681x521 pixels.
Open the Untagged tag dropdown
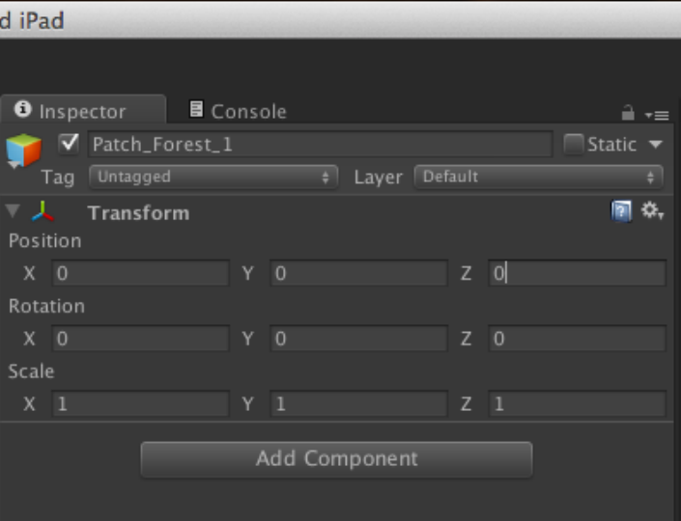click(213, 177)
